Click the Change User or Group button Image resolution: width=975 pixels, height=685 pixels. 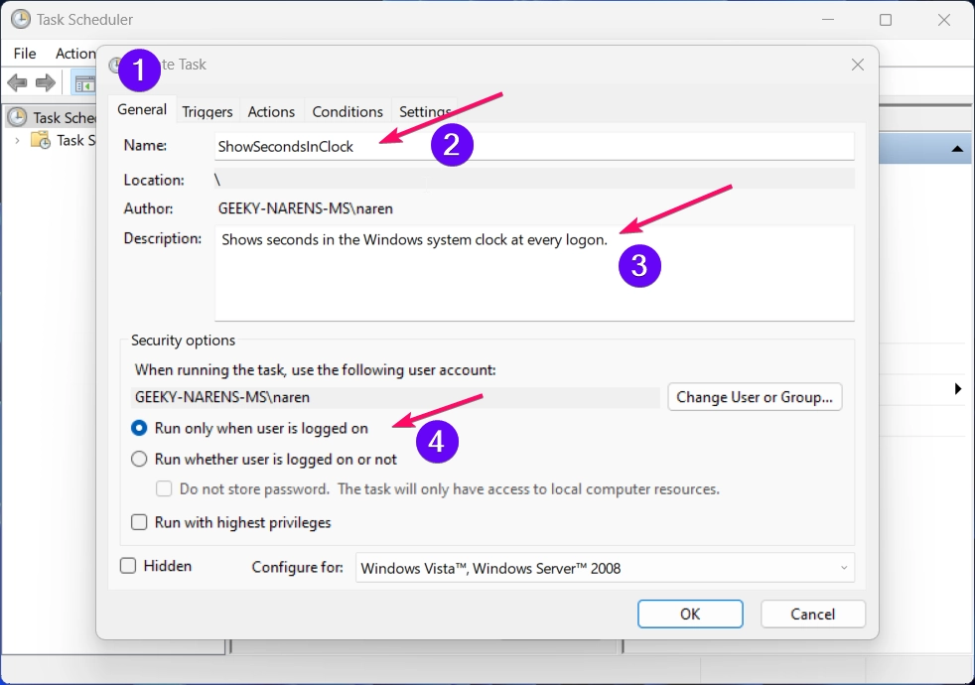point(755,397)
